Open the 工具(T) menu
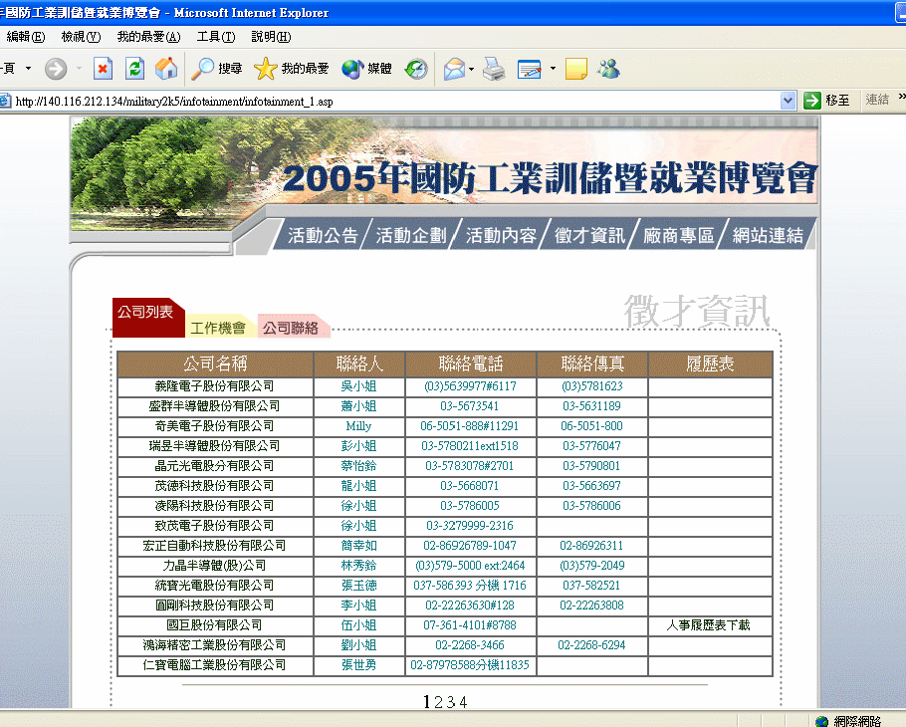This screenshot has width=906, height=727. 215,37
